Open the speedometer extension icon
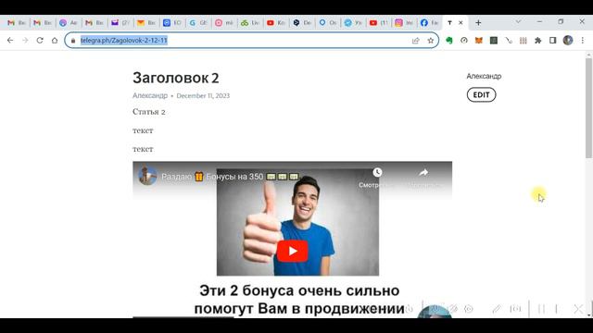 point(464,41)
